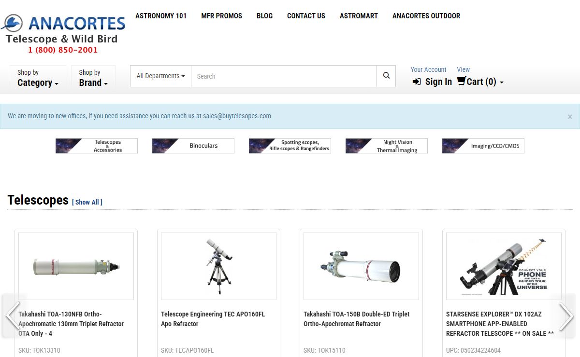580x357 pixels.
Task: Show all telescopes link
Action: pos(87,202)
